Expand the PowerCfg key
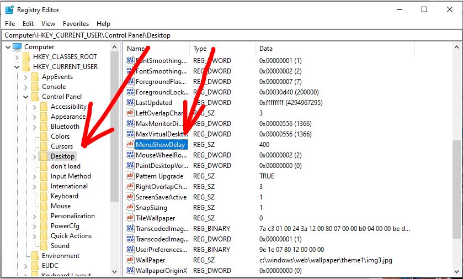 click(x=35, y=227)
